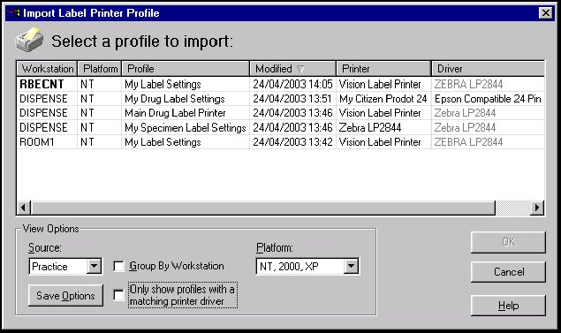
Task: Select the My Specimen Label Settings profile row
Action: point(281,127)
